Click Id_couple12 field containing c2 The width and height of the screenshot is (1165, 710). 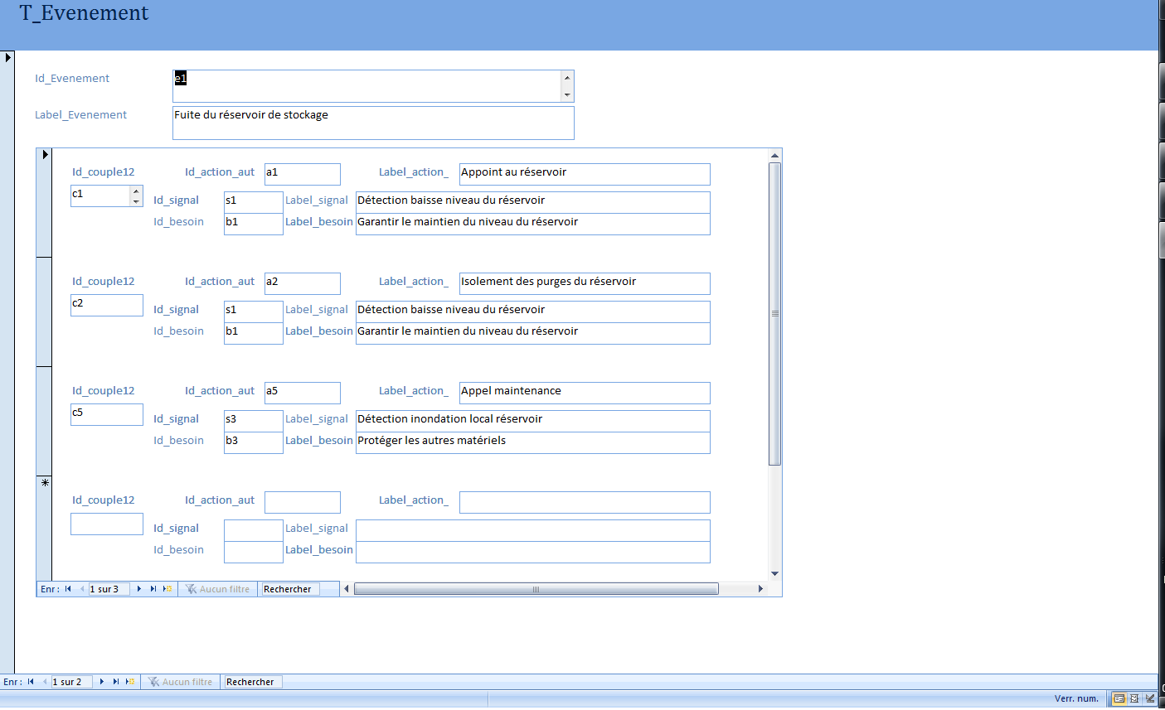[107, 305]
